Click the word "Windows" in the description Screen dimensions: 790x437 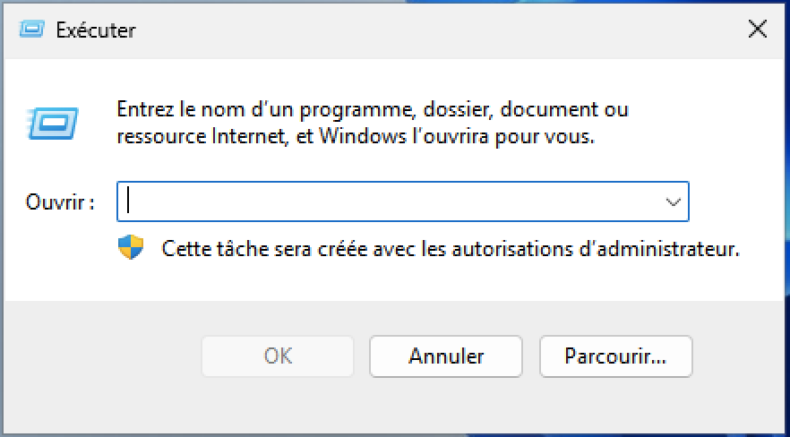[361, 136]
